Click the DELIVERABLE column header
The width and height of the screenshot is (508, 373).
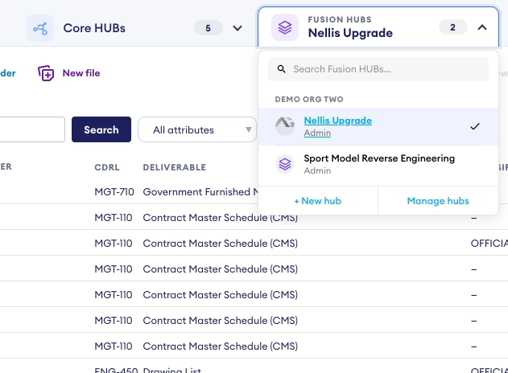(175, 167)
